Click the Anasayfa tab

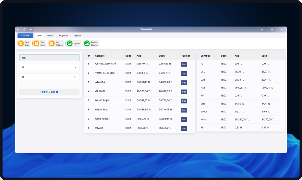click(25, 36)
